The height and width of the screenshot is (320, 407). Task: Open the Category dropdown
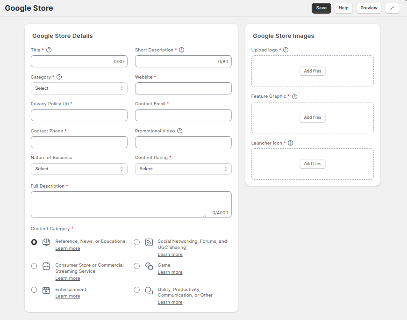point(79,88)
